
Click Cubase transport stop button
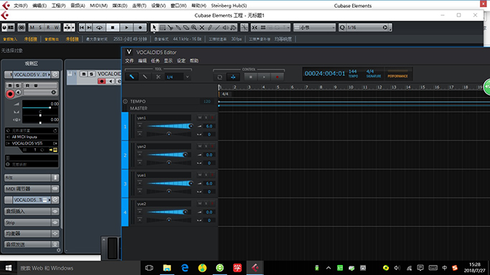(113, 28)
